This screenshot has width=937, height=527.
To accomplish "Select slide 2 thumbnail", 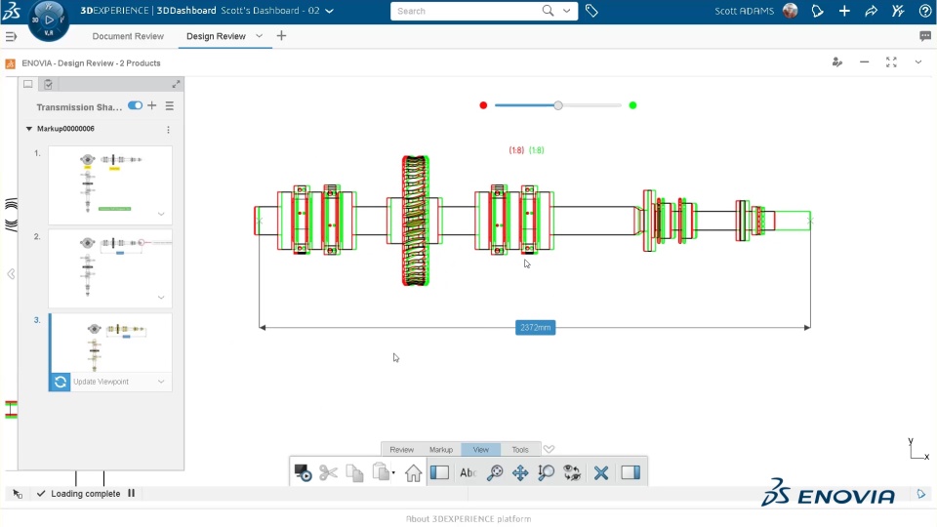I will coord(110,268).
